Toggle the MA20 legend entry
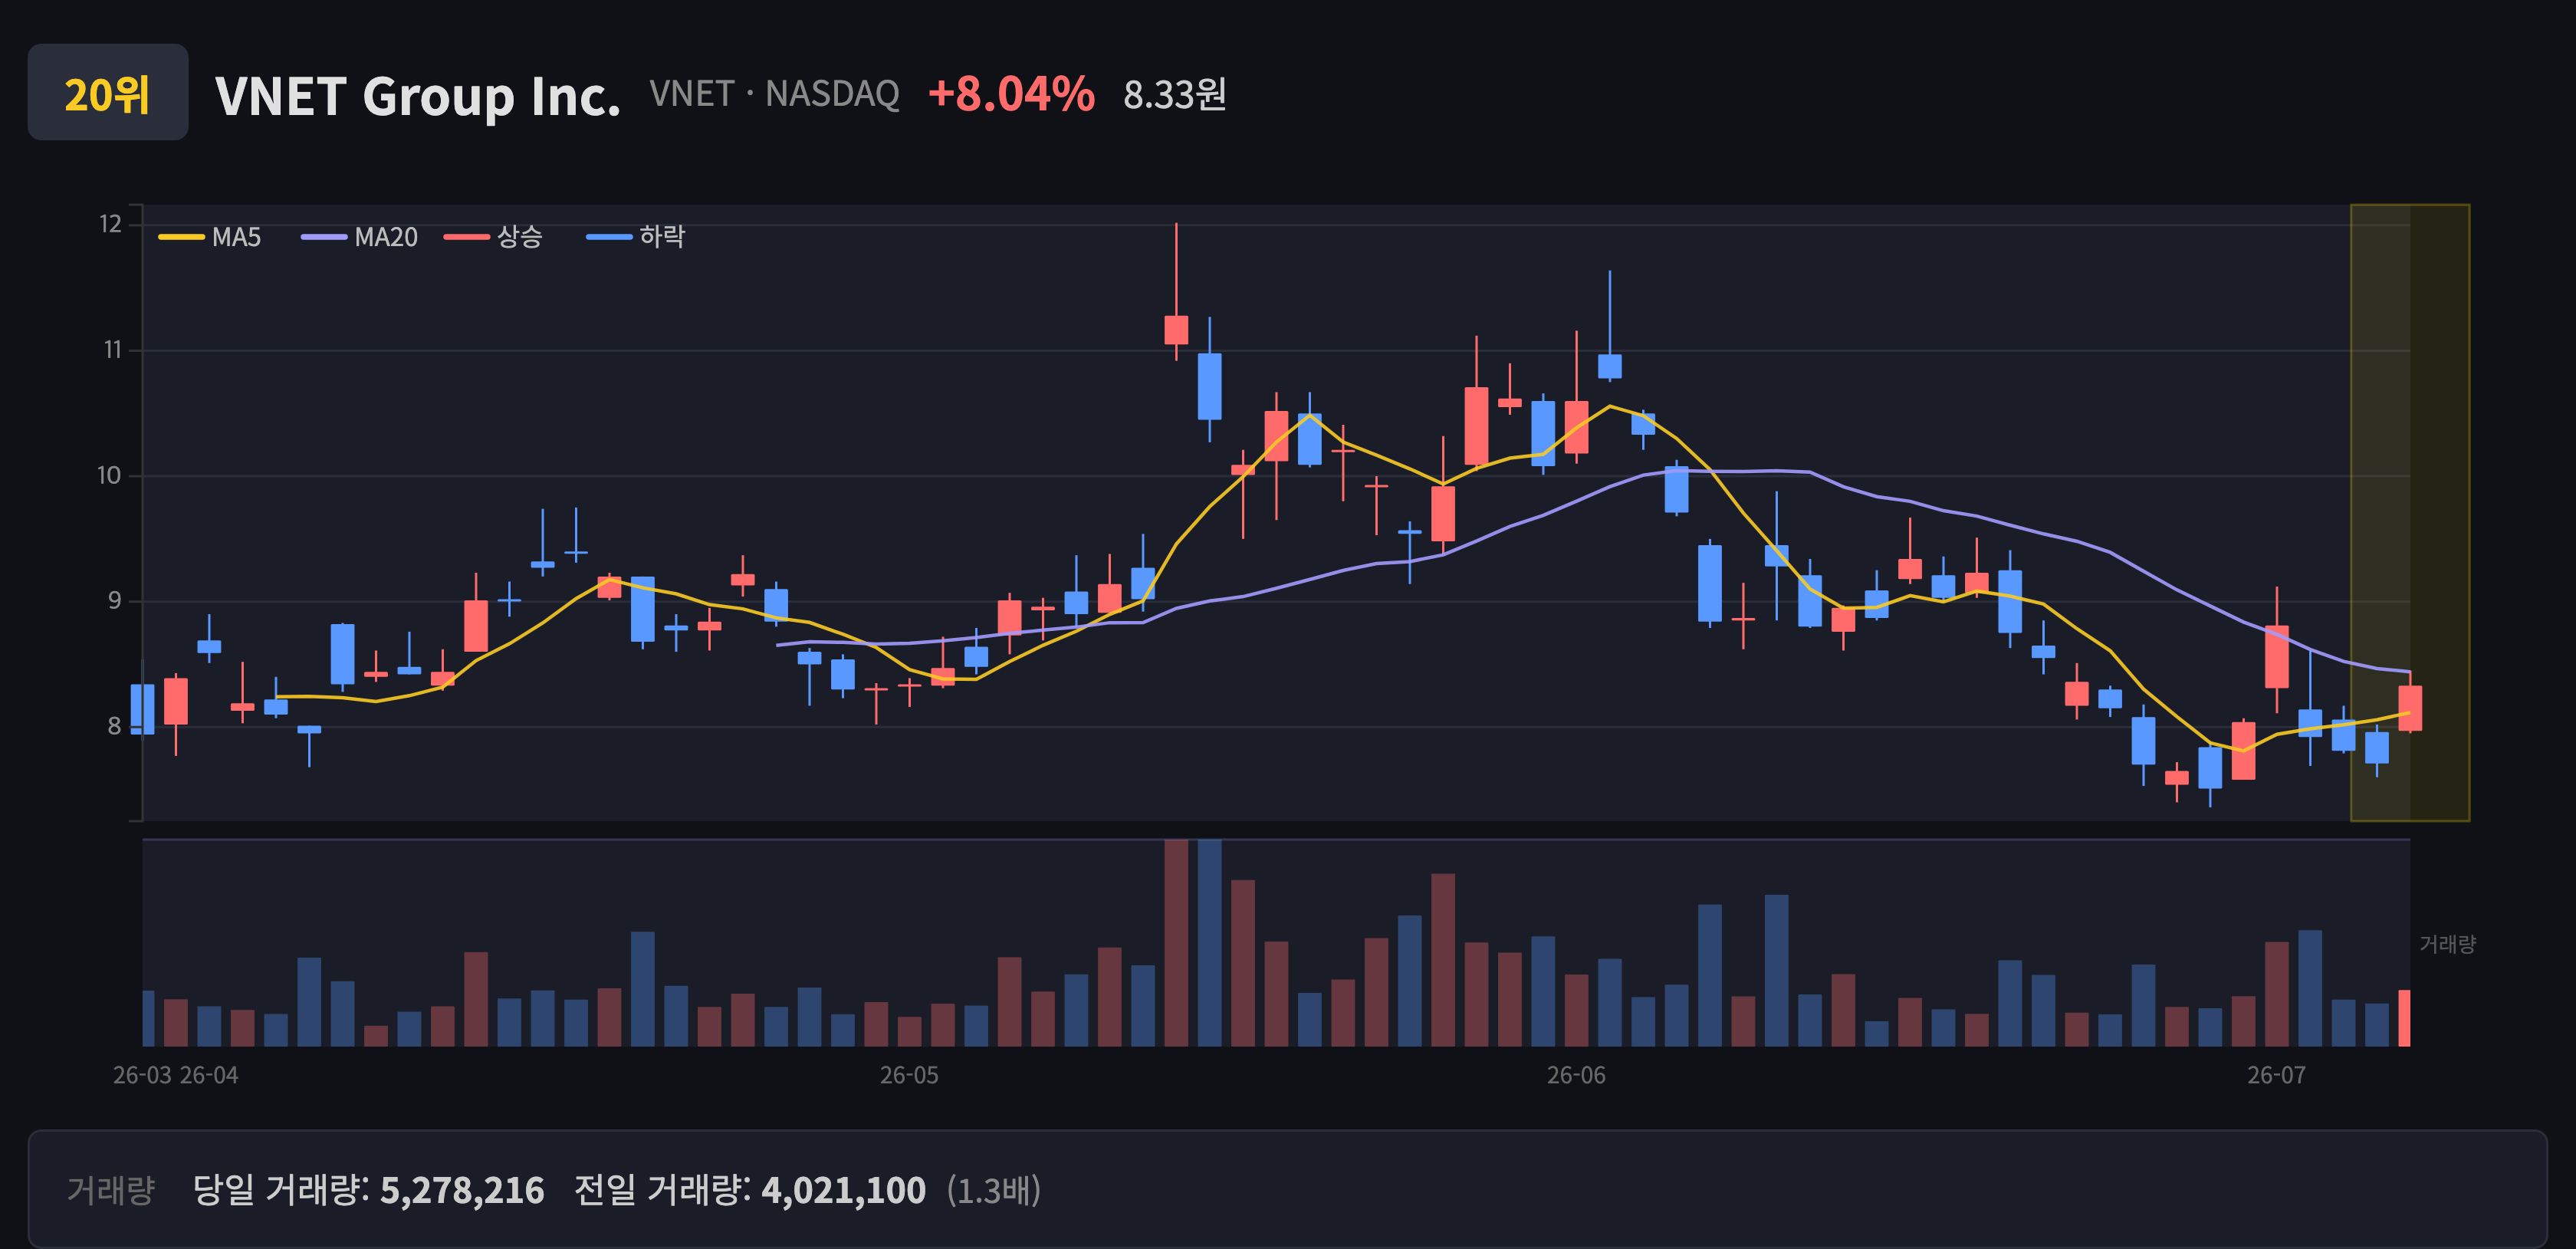 (x=360, y=237)
